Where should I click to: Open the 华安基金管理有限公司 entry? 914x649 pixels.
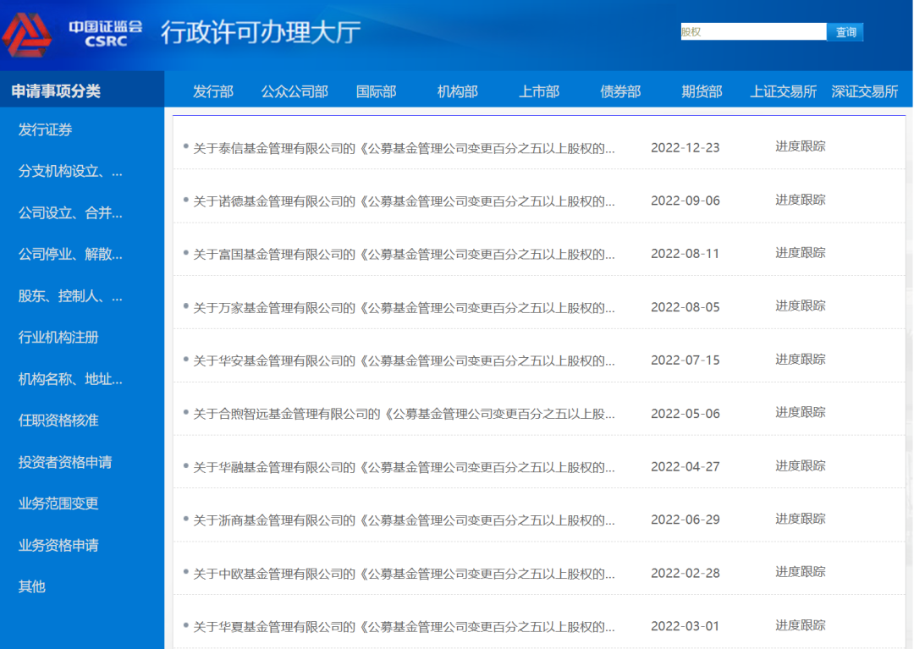(x=404, y=361)
